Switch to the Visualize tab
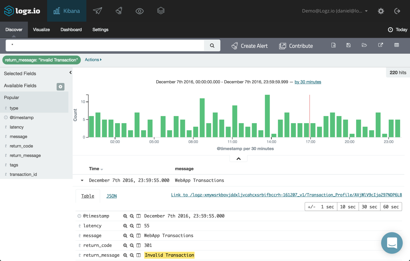Viewport: 410px width, 261px height. tap(41, 30)
